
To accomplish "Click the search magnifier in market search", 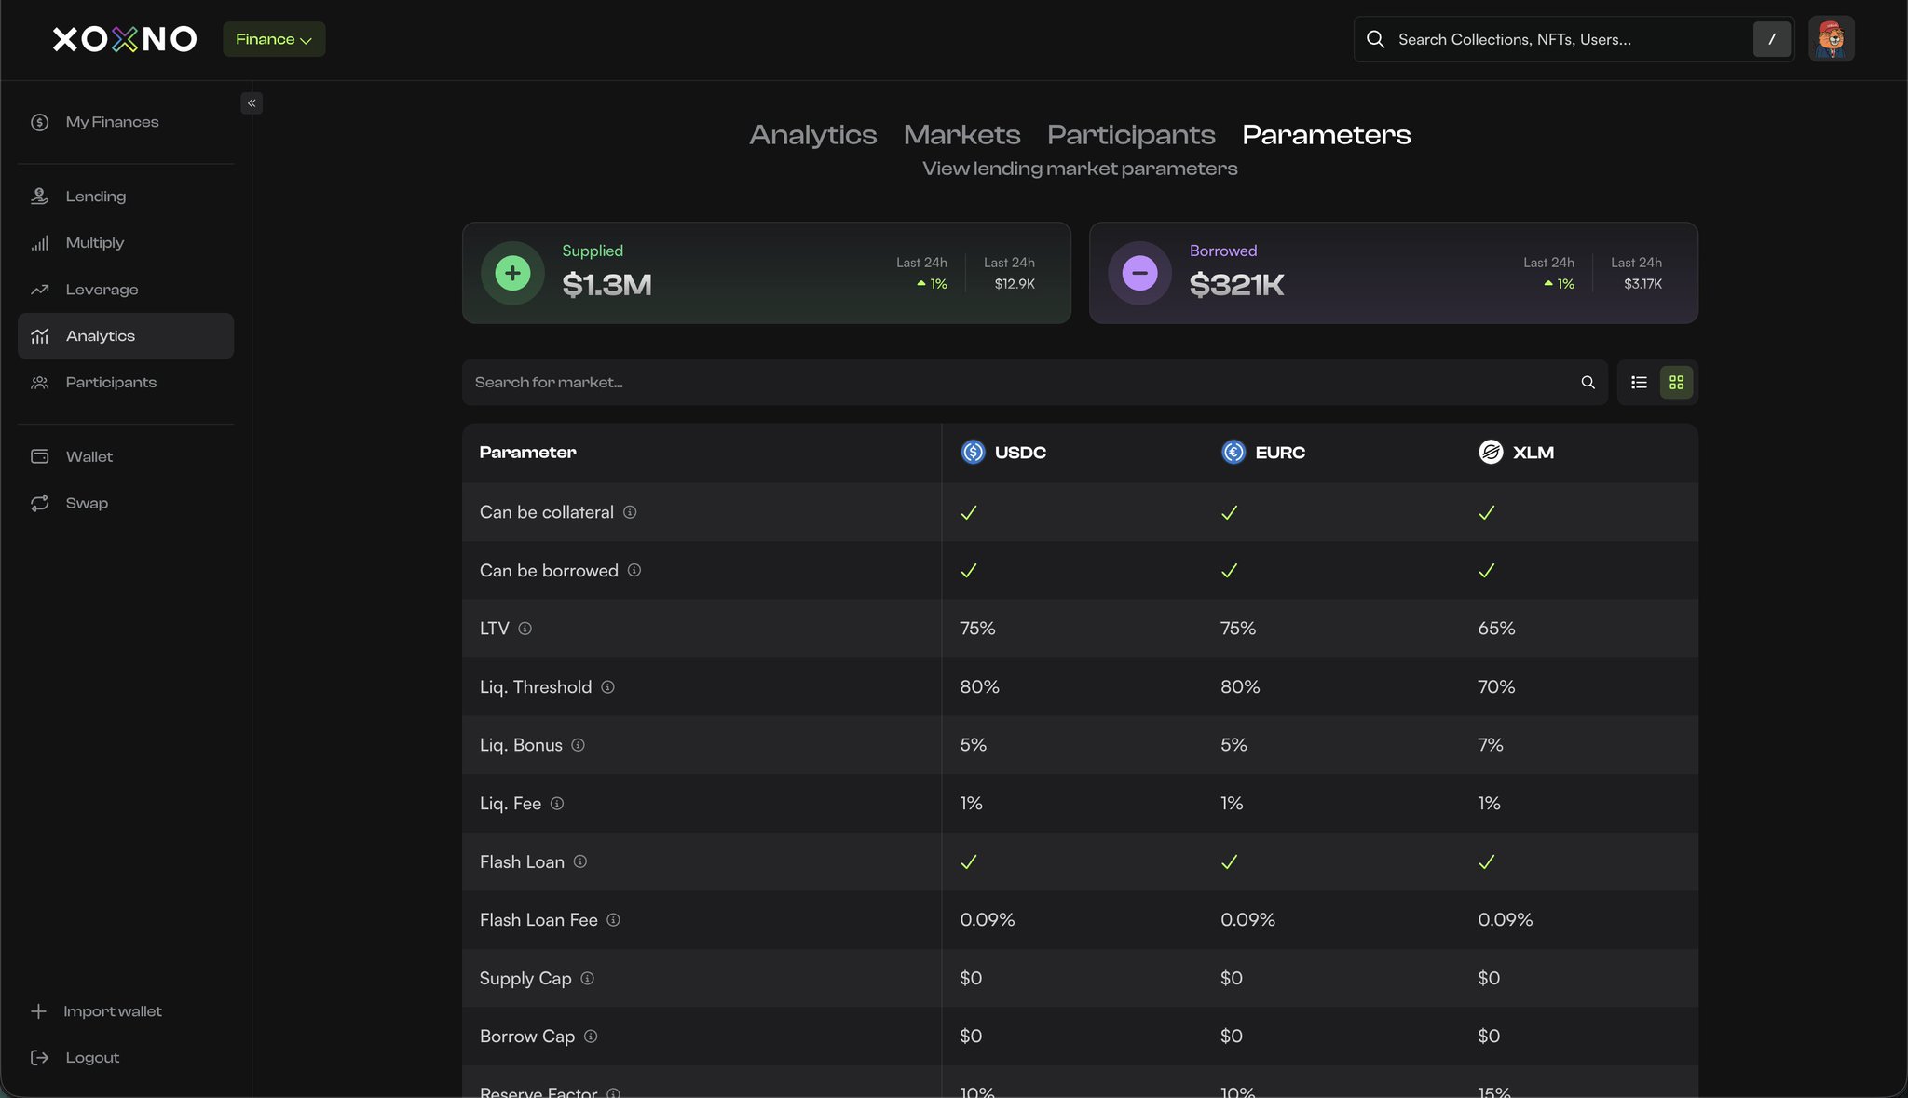I will (1588, 383).
